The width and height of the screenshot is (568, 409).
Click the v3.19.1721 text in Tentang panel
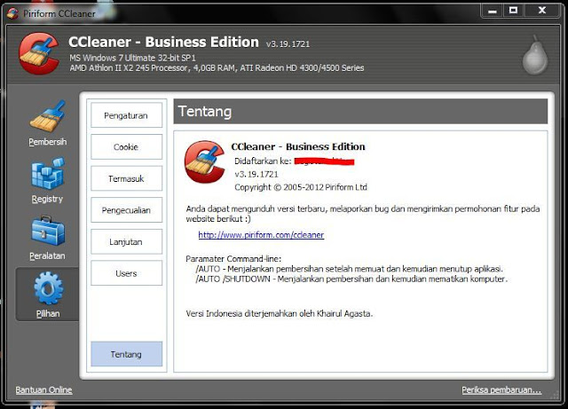pyautogui.click(x=256, y=174)
